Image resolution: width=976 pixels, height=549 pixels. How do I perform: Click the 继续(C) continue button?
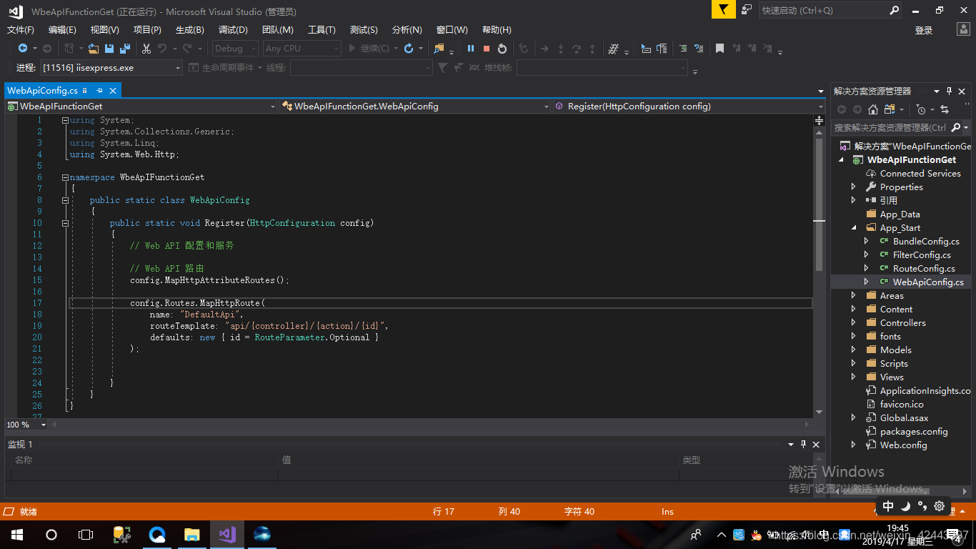tap(370, 49)
